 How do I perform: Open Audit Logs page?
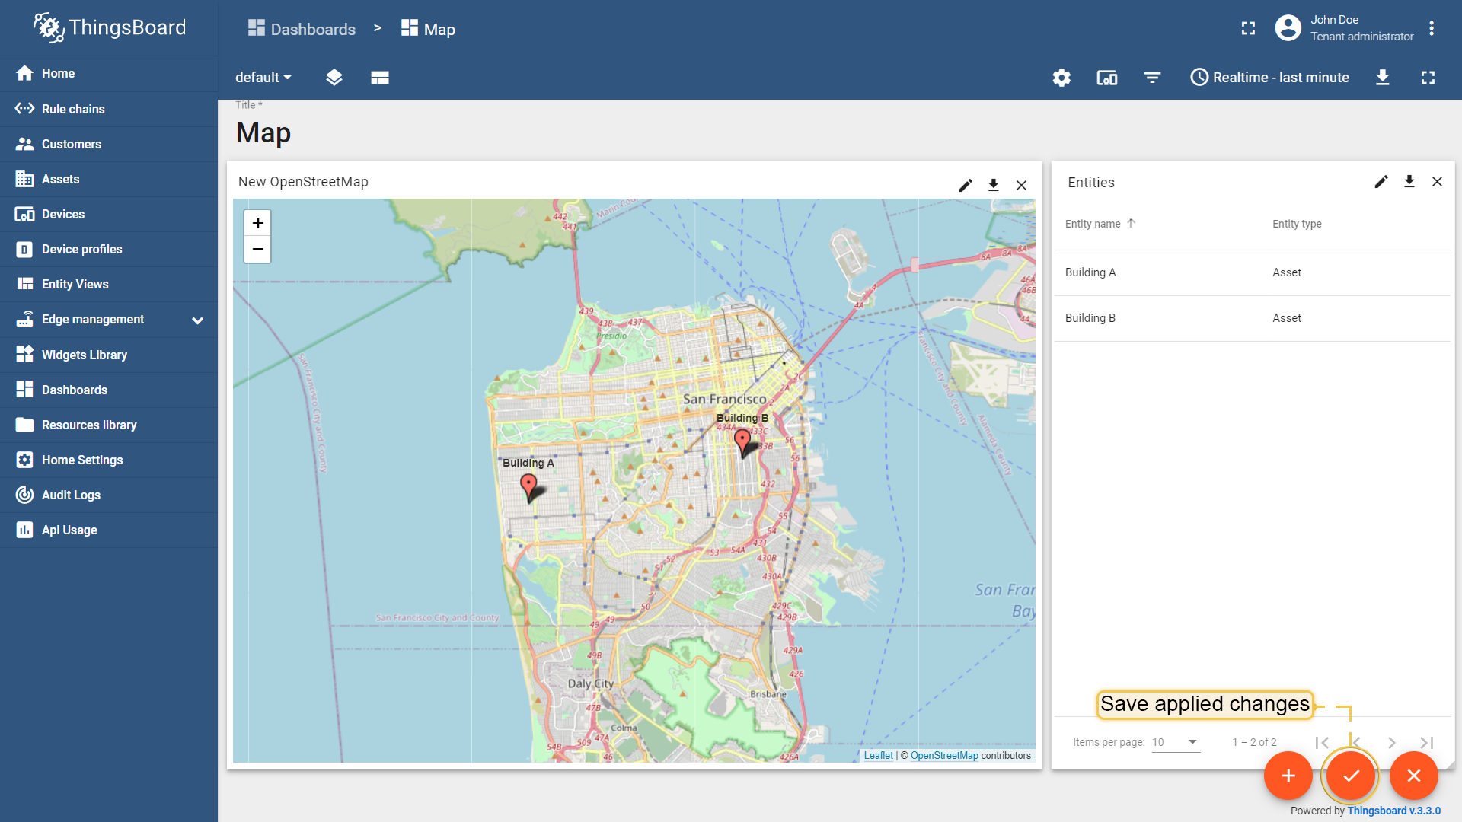point(109,495)
